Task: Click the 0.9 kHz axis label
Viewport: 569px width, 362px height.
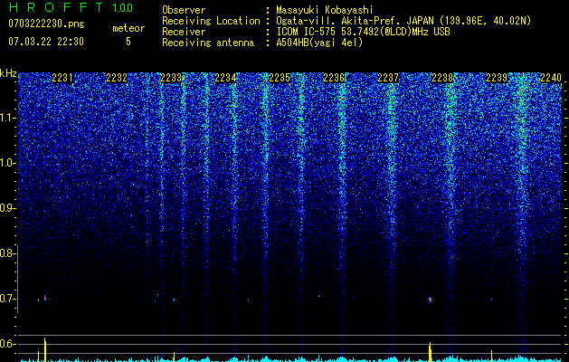Action: point(5,208)
